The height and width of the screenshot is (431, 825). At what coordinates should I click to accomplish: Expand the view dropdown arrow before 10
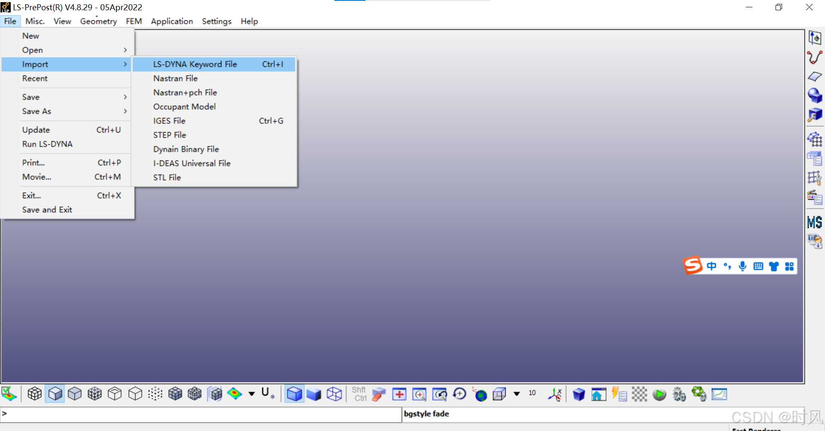517,394
